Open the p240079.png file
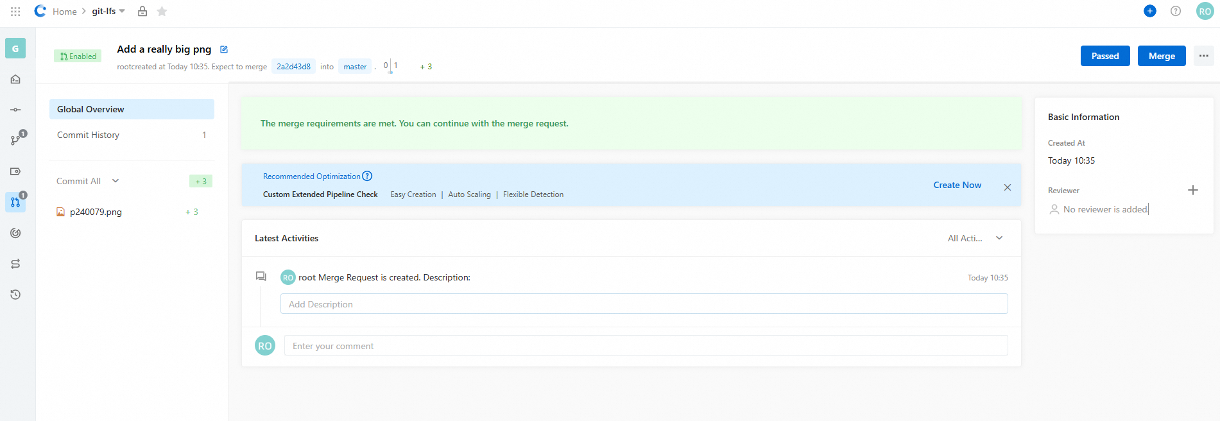This screenshot has height=421, width=1220. (96, 212)
